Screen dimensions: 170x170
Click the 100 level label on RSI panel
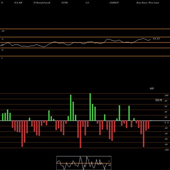(x=3, y=31)
